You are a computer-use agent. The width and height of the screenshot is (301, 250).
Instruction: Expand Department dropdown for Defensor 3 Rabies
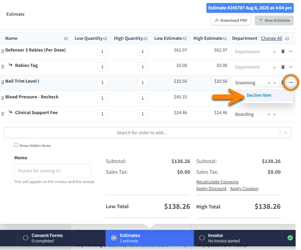tap(275, 52)
